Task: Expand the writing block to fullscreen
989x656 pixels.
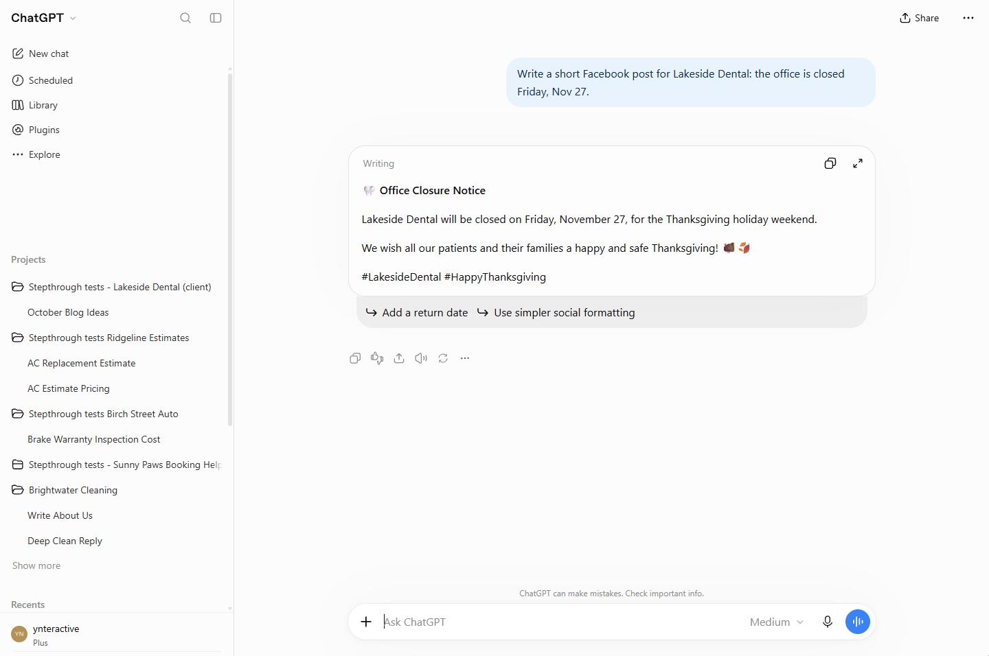Action: click(x=858, y=163)
